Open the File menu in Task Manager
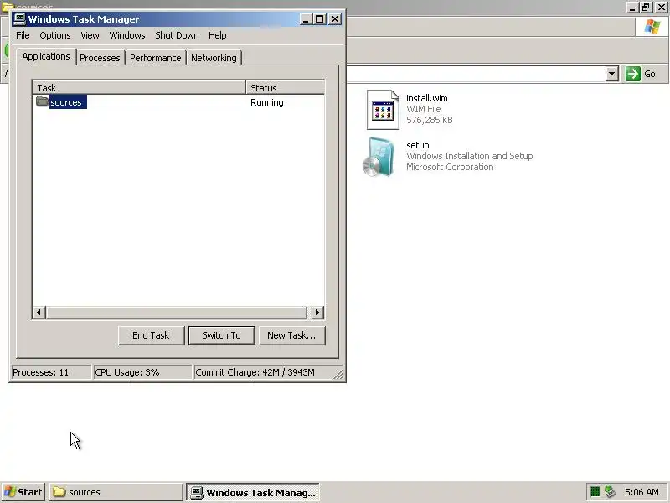This screenshot has height=503, width=670. [x=23, y=35]
